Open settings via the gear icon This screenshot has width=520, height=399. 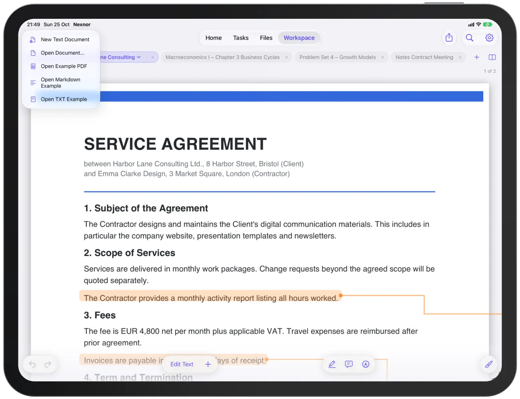[489, 38]
